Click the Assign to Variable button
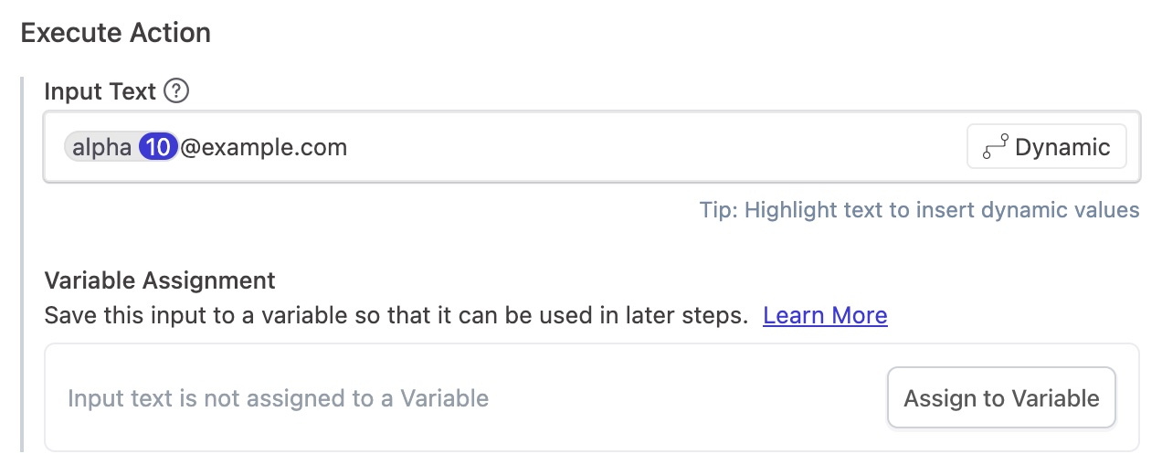Screen dimensions: 1162x475 [x=1001, y=398]
